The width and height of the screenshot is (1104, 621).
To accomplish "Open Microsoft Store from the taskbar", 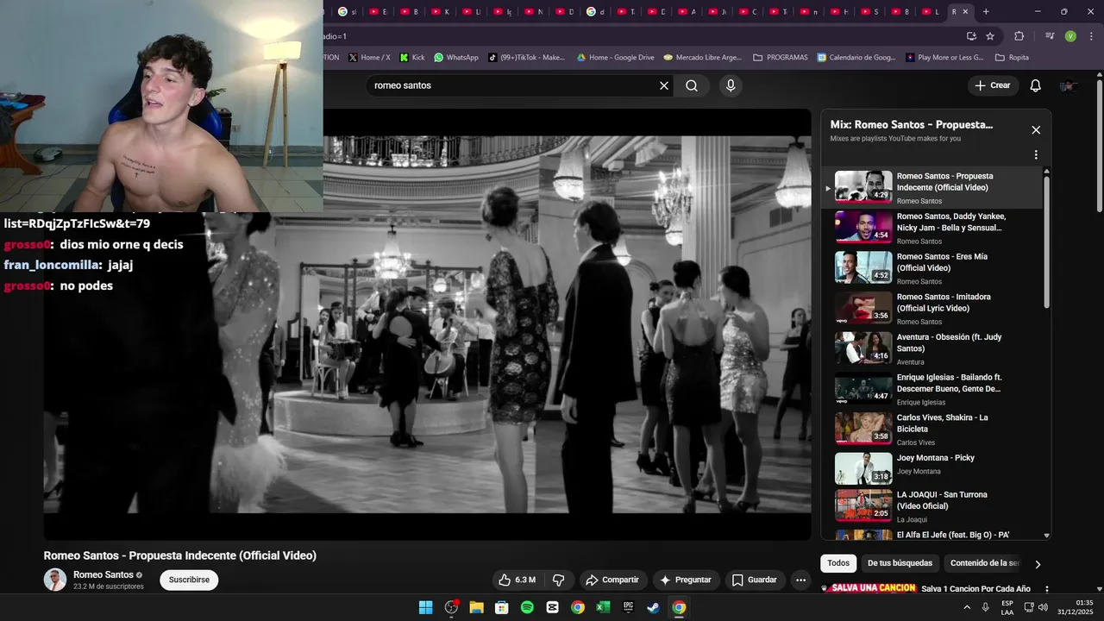I will click(x=501, y=607).
